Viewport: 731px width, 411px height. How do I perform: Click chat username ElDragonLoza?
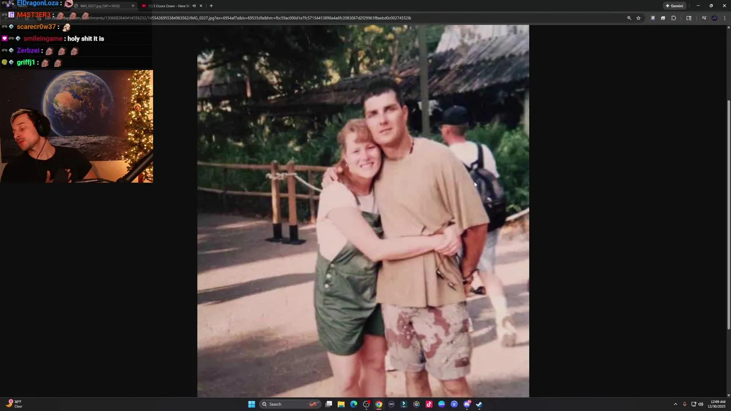(x=38, y=3)
